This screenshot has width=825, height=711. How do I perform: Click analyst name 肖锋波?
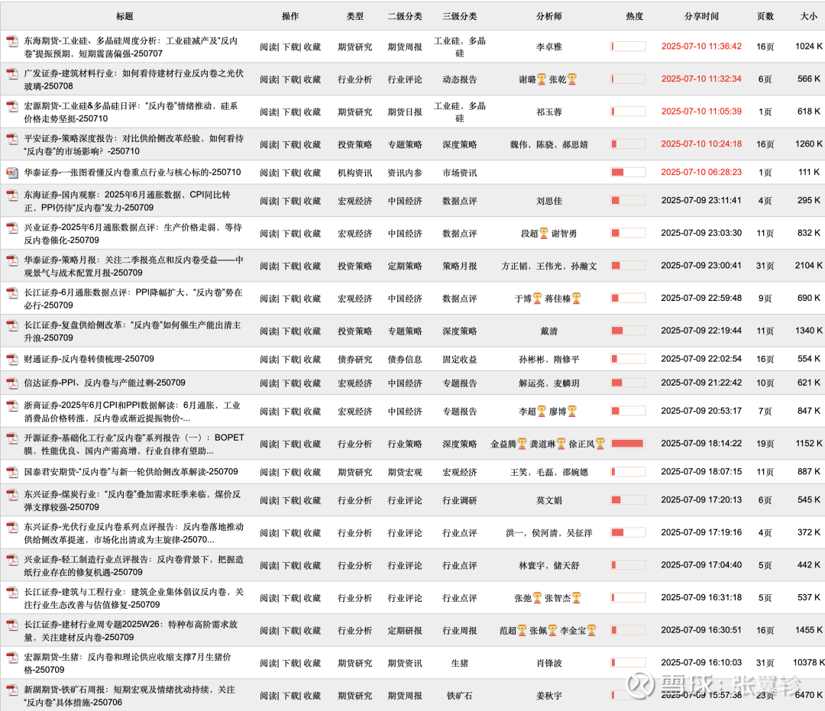click(x=548, y=663)
